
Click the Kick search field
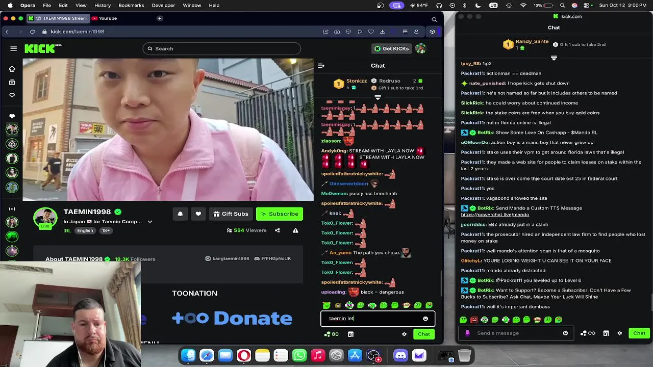(222, 48)
